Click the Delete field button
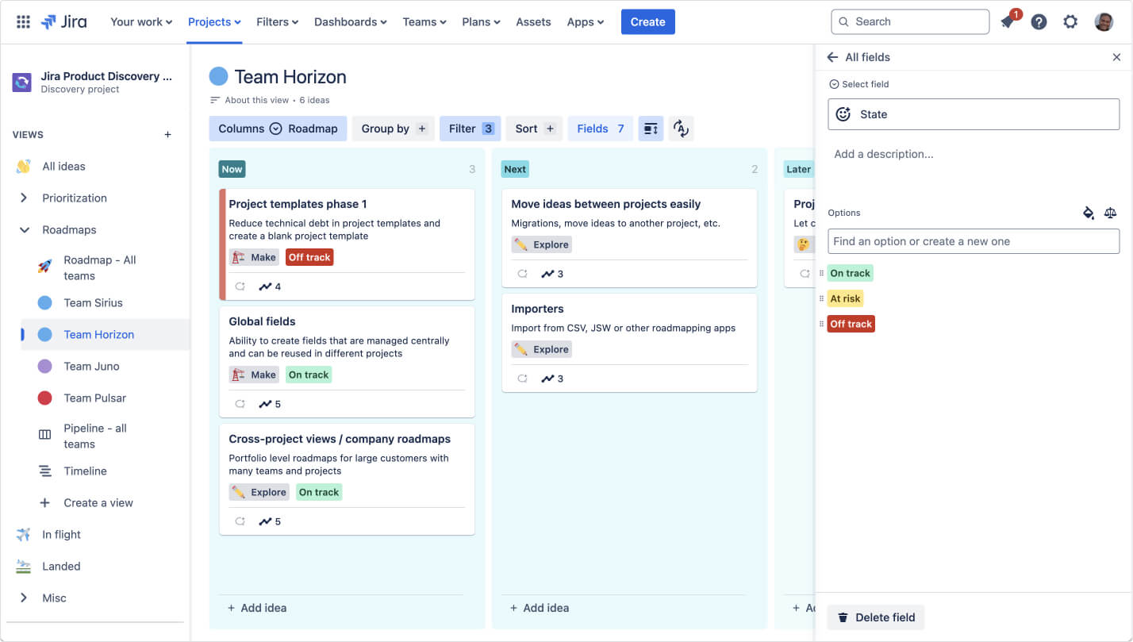Image resolution: width=1133 pixels, height=642 pixels. pyautogui.click(x=875, y=617)
